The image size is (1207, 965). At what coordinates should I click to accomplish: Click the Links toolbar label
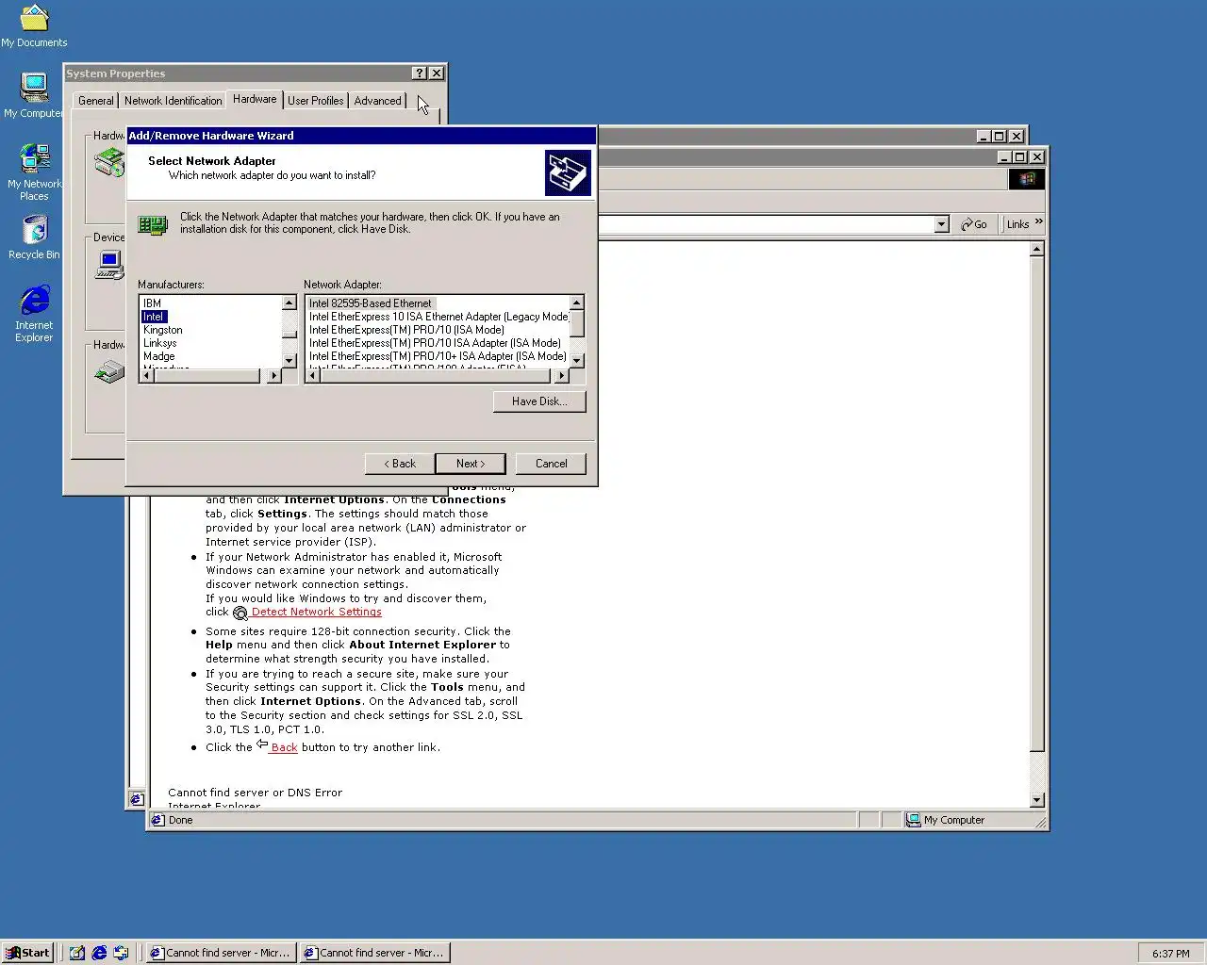pyautogui.click(x=1017, y=224)
